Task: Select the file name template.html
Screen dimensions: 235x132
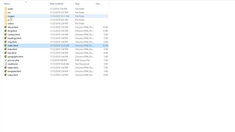Action: coord(14,71)
